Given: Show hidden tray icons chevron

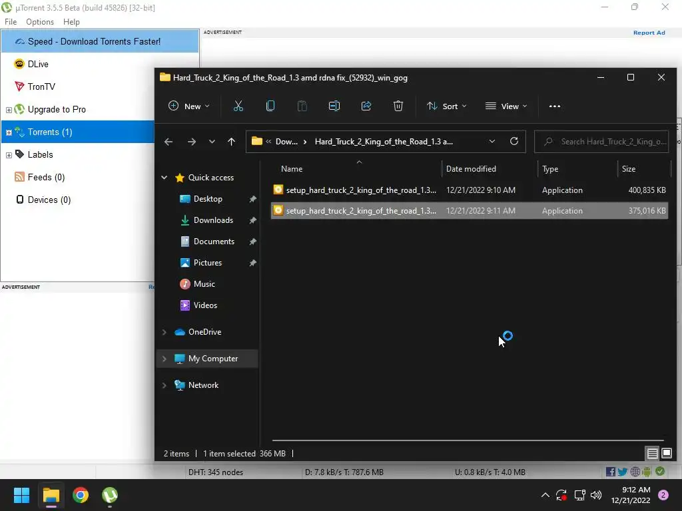Looking at the screenshot, I should (x=545, y=495).
